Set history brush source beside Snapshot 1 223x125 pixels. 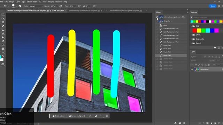click(x=157, y=21)
